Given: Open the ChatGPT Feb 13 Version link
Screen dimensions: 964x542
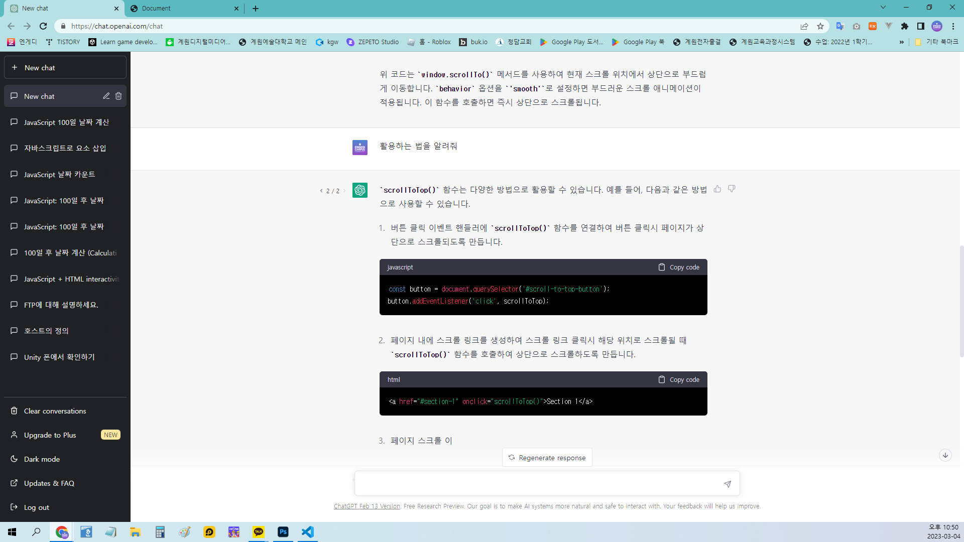Looking at the screenshot, I should click(367, 506).
